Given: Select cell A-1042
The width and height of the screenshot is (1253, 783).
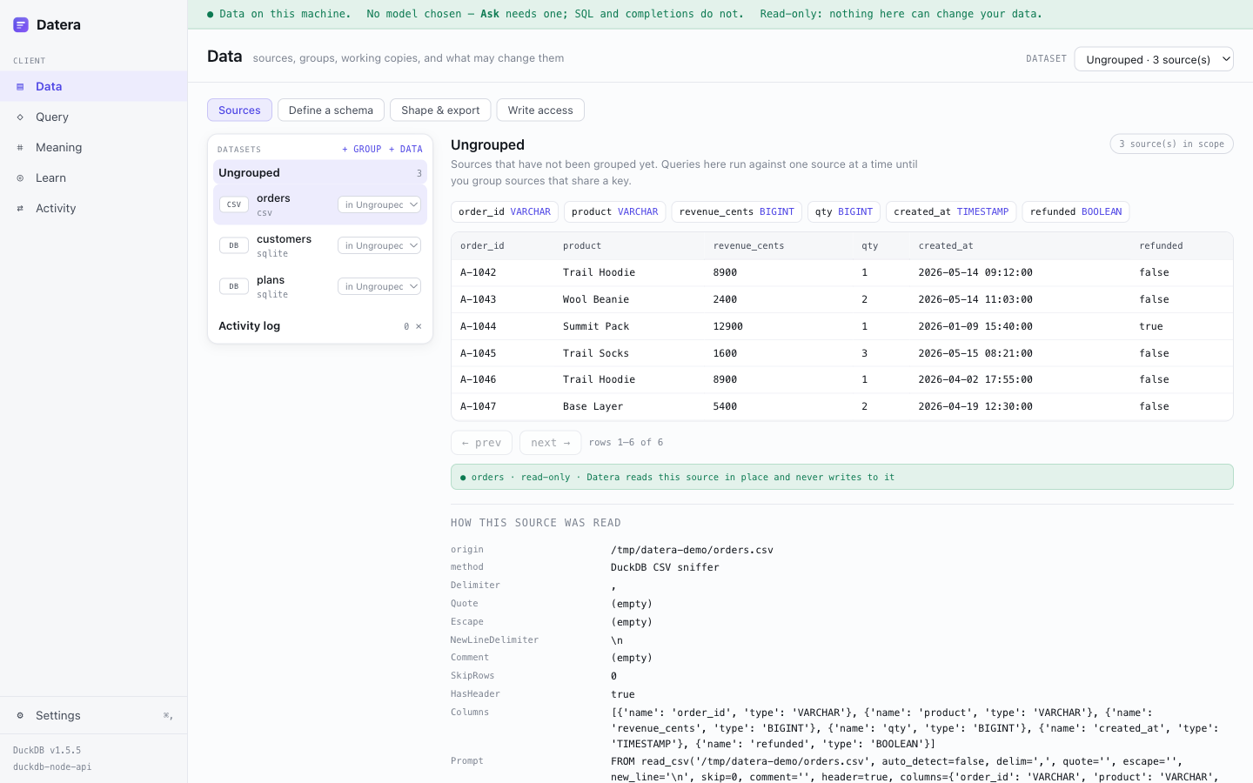Looking at the screenshot, I should coord(479,272).
